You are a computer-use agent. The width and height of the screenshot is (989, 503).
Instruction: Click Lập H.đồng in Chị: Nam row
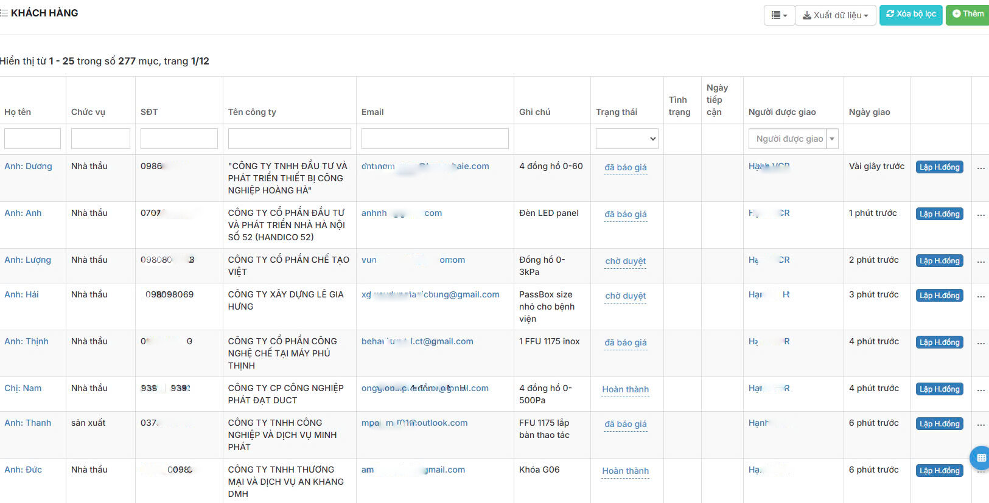pos(940,389)
